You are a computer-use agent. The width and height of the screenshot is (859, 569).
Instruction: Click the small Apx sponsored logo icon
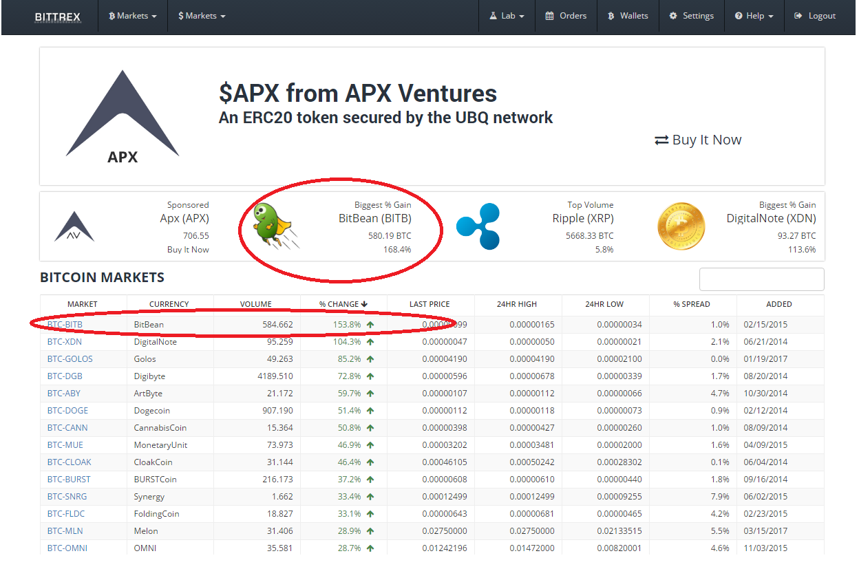point(74,226)
